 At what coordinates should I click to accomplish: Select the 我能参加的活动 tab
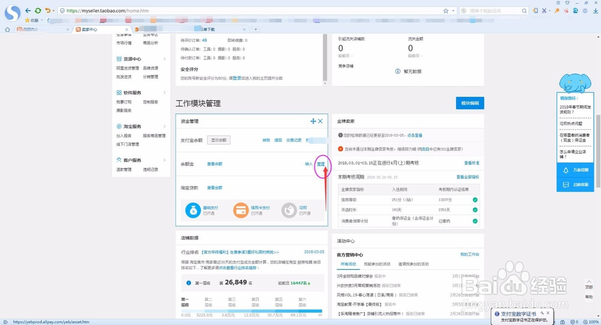377,264
